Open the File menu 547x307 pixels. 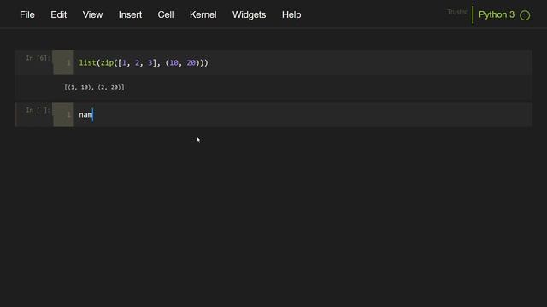pos(27,15)
